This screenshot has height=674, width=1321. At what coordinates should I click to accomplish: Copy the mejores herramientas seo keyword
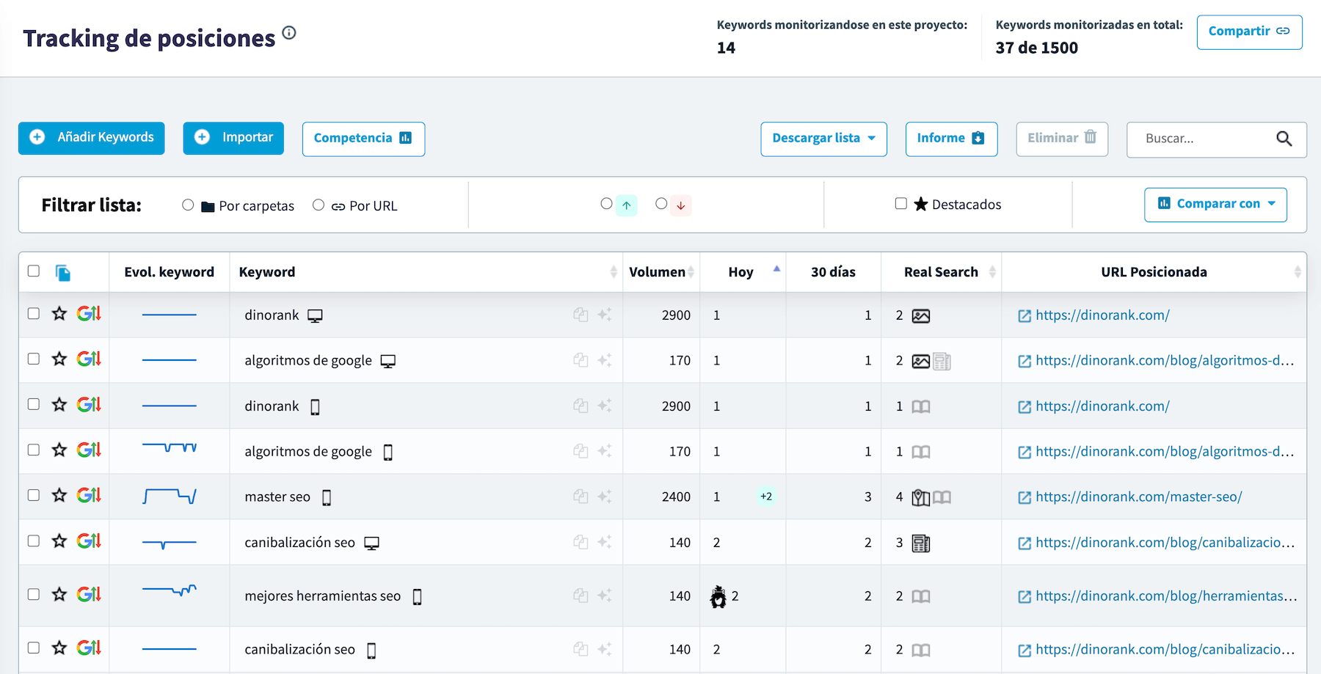[581, 596]
